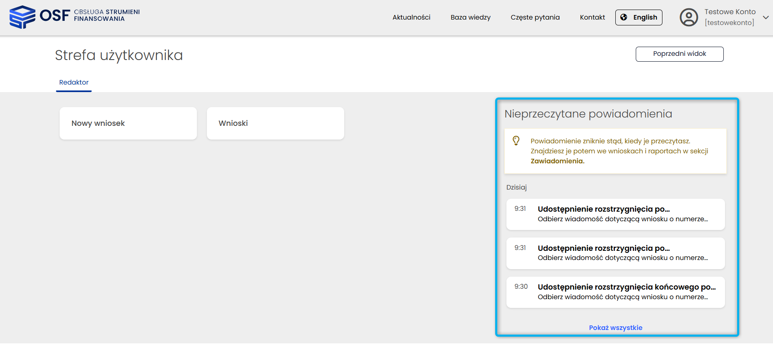Open the Testowe Konto account name
Viewport: 773px width, 345px height.
[730, 12]
